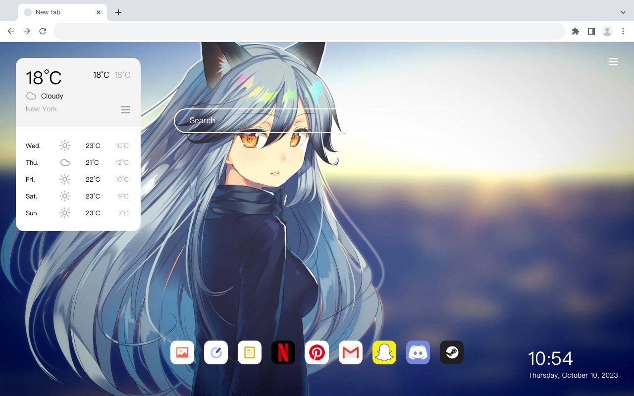
Task: Open a new tab with the plus button
Action: pyautogui.click(x=118, y=12)
